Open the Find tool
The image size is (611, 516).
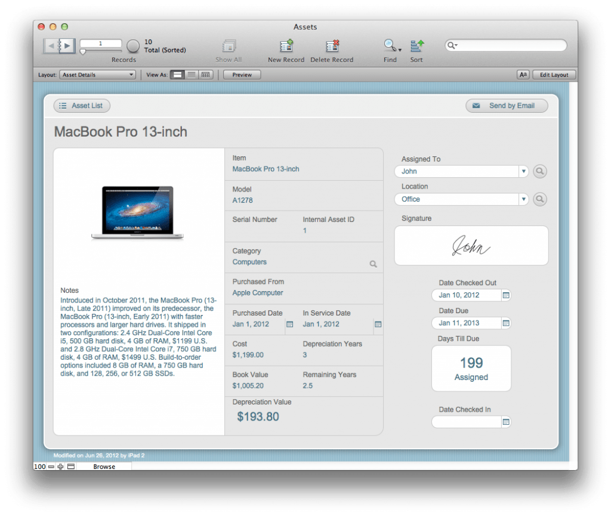(389, 45)
